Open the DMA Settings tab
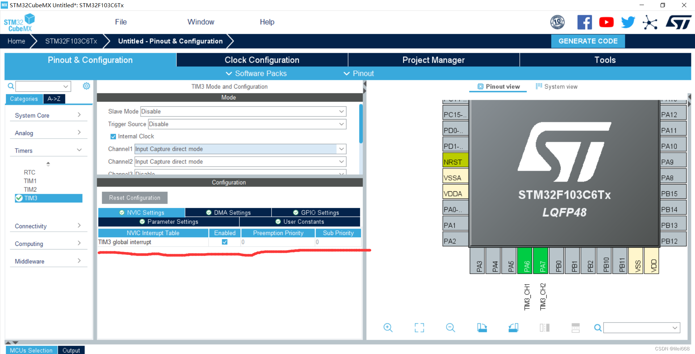Image resolution: width=695 pixels, height=354 pixels. (228, 213)
